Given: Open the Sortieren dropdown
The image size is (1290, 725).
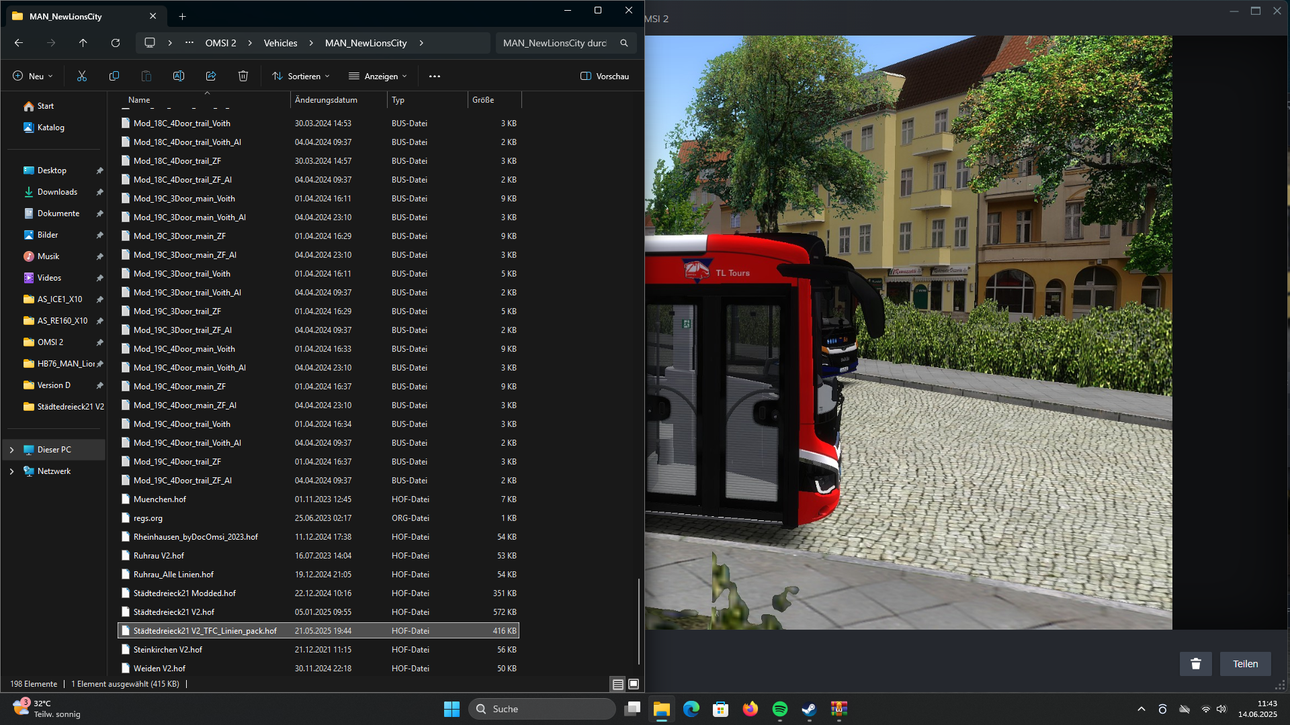Looking at the screenshot, I should [300, 77].
